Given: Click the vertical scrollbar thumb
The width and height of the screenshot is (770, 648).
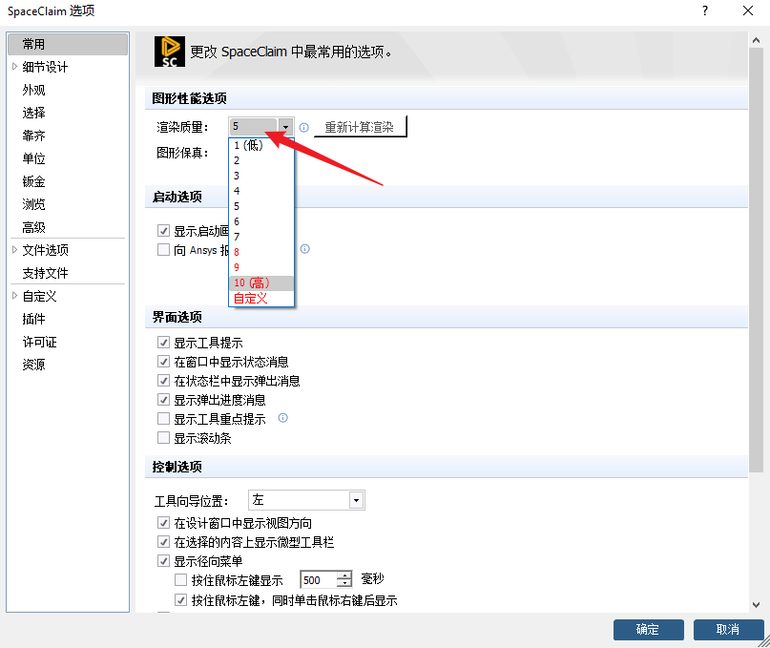Looking at the screenshot, I should point(757,261).
